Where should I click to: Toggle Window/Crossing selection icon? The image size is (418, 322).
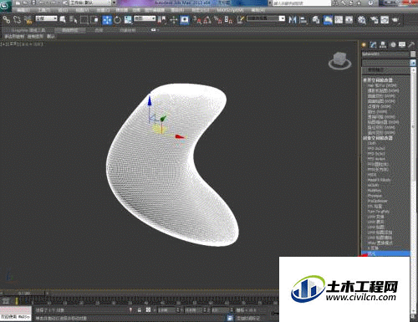tap(94, 20)
